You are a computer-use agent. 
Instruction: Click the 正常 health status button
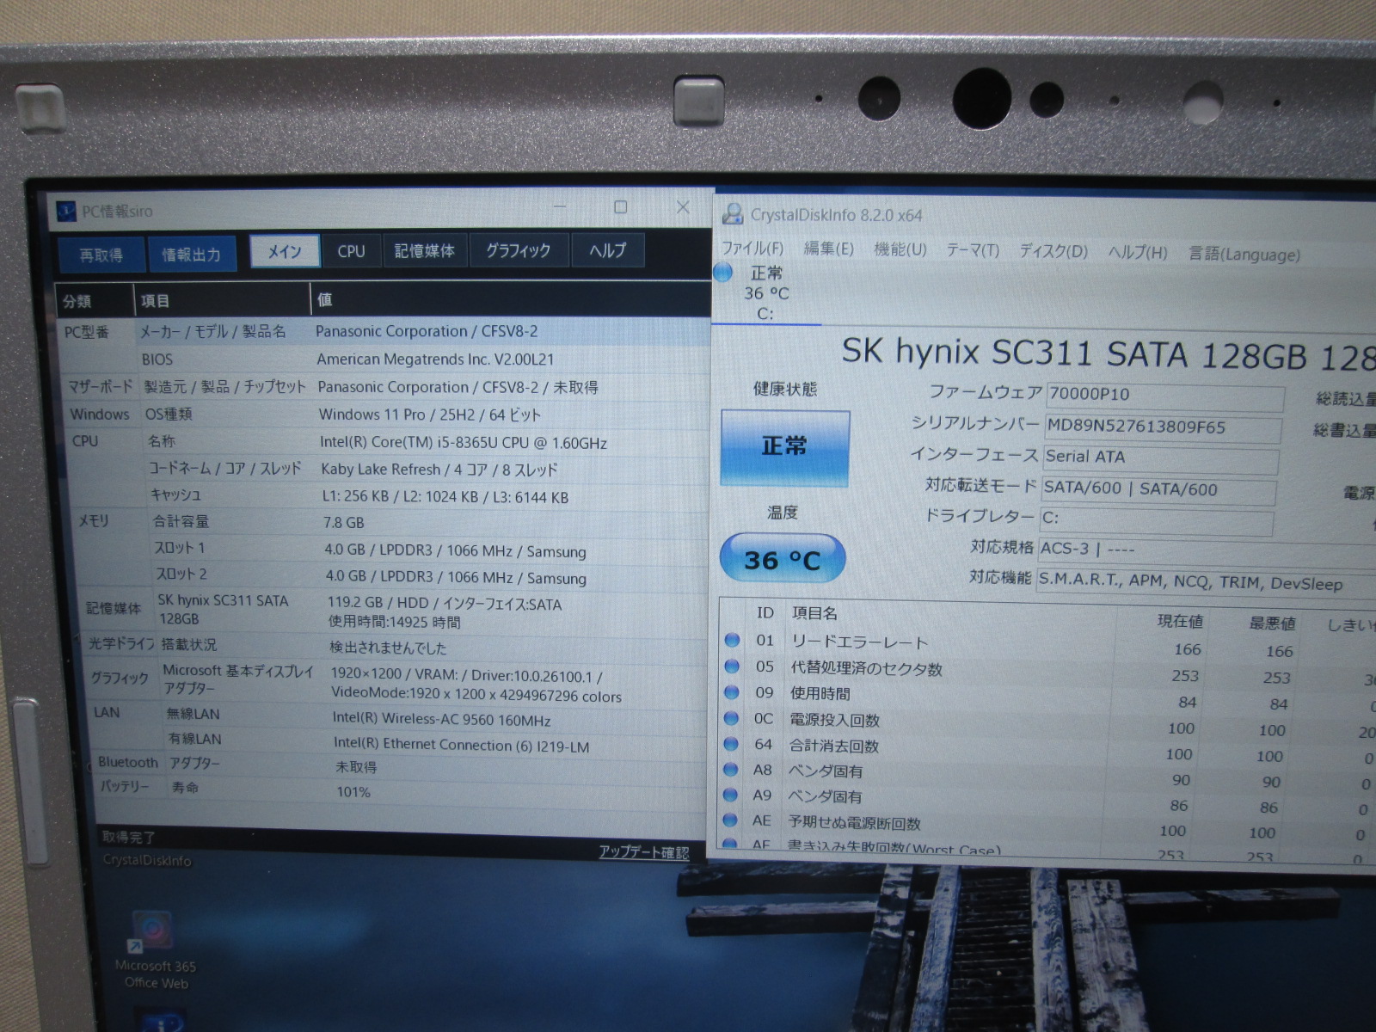coord(784,447)
